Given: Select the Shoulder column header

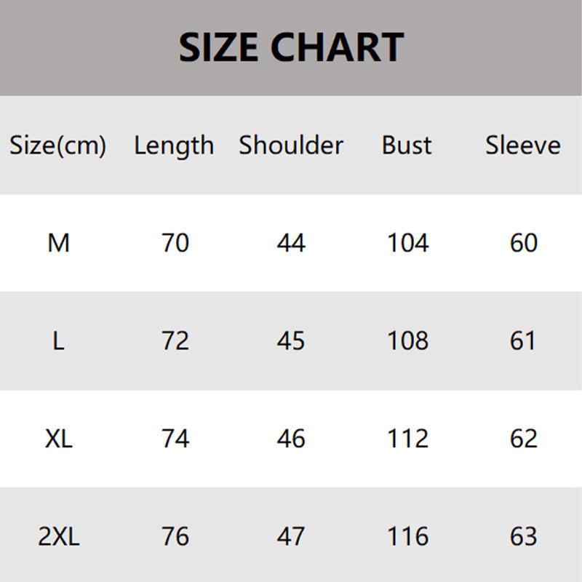Looking at the screenshot, I should (291, 145).
